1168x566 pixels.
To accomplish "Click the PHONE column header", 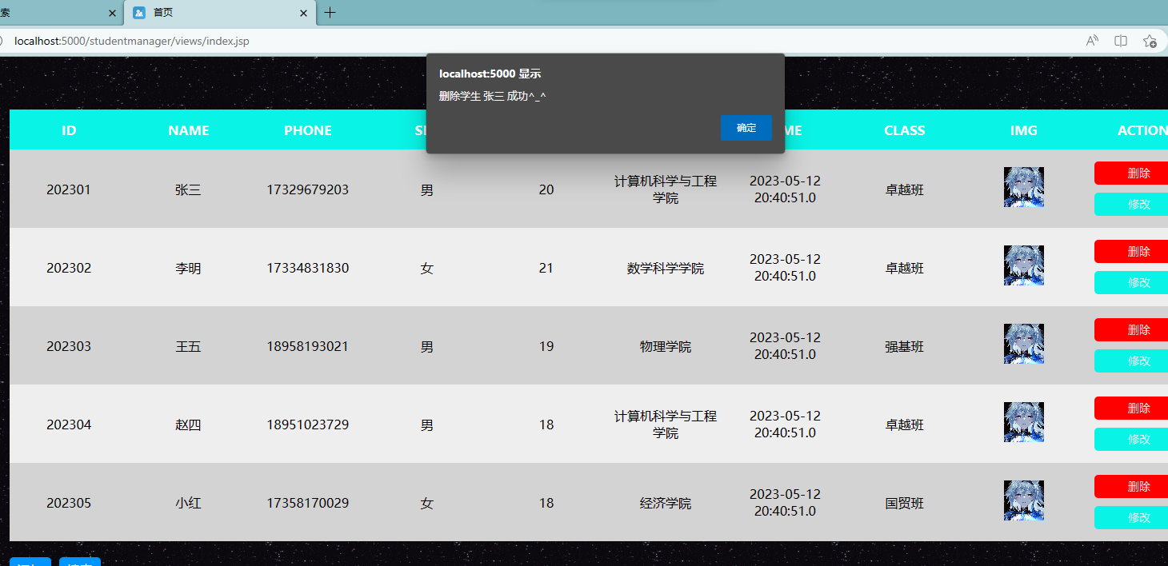I will pos(308,130).
